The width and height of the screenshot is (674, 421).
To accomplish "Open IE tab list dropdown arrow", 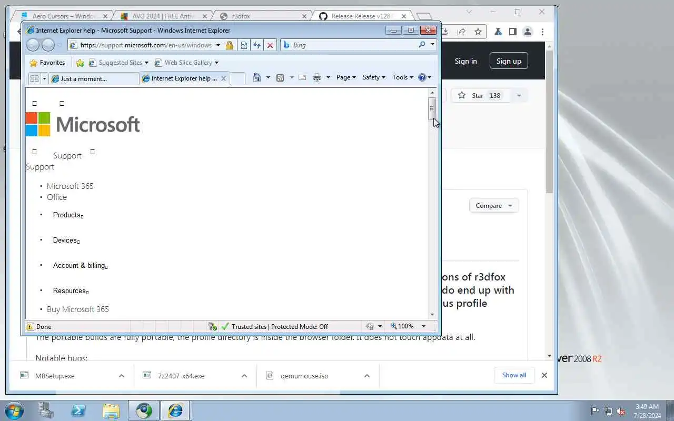I will (44, 78).
